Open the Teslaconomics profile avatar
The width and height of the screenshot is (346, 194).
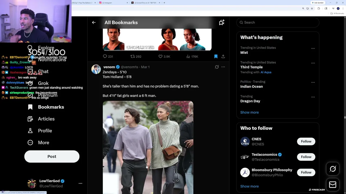click(x=245, y=157)
